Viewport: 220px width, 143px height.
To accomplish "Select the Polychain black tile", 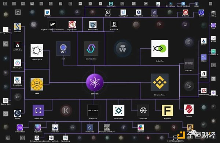I will (93, 110).
